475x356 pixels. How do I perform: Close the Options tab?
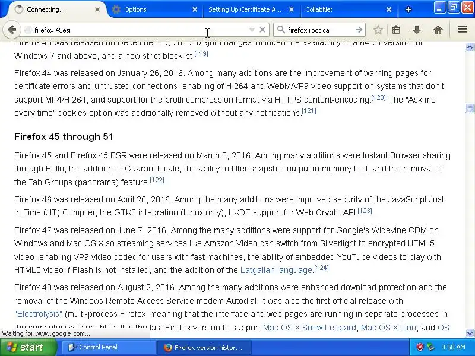click(x=195, y=9)
